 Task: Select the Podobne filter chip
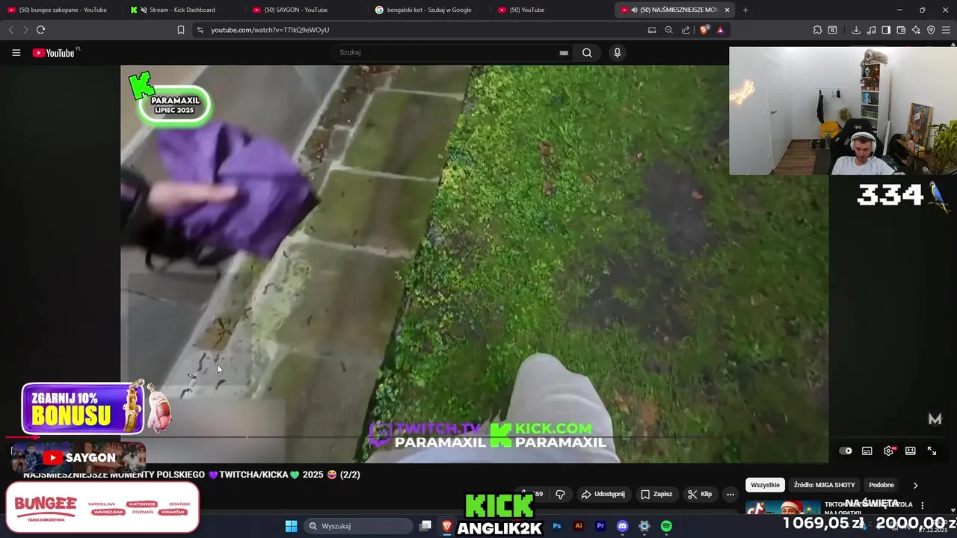point(881,485)
